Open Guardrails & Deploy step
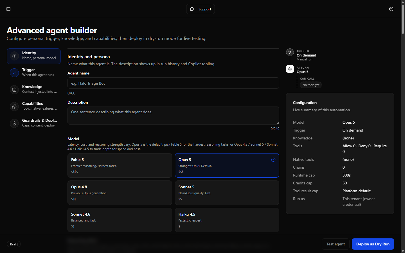The width and height of the screenshot is (405, 253). [34, 123]
